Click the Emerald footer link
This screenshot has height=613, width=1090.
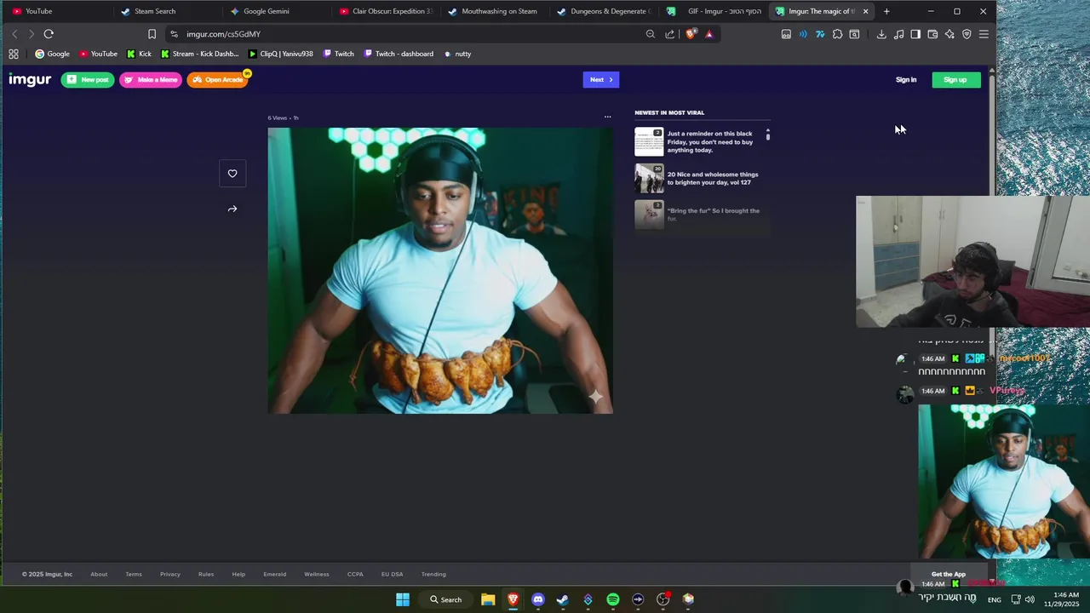(x=274, y=574)
